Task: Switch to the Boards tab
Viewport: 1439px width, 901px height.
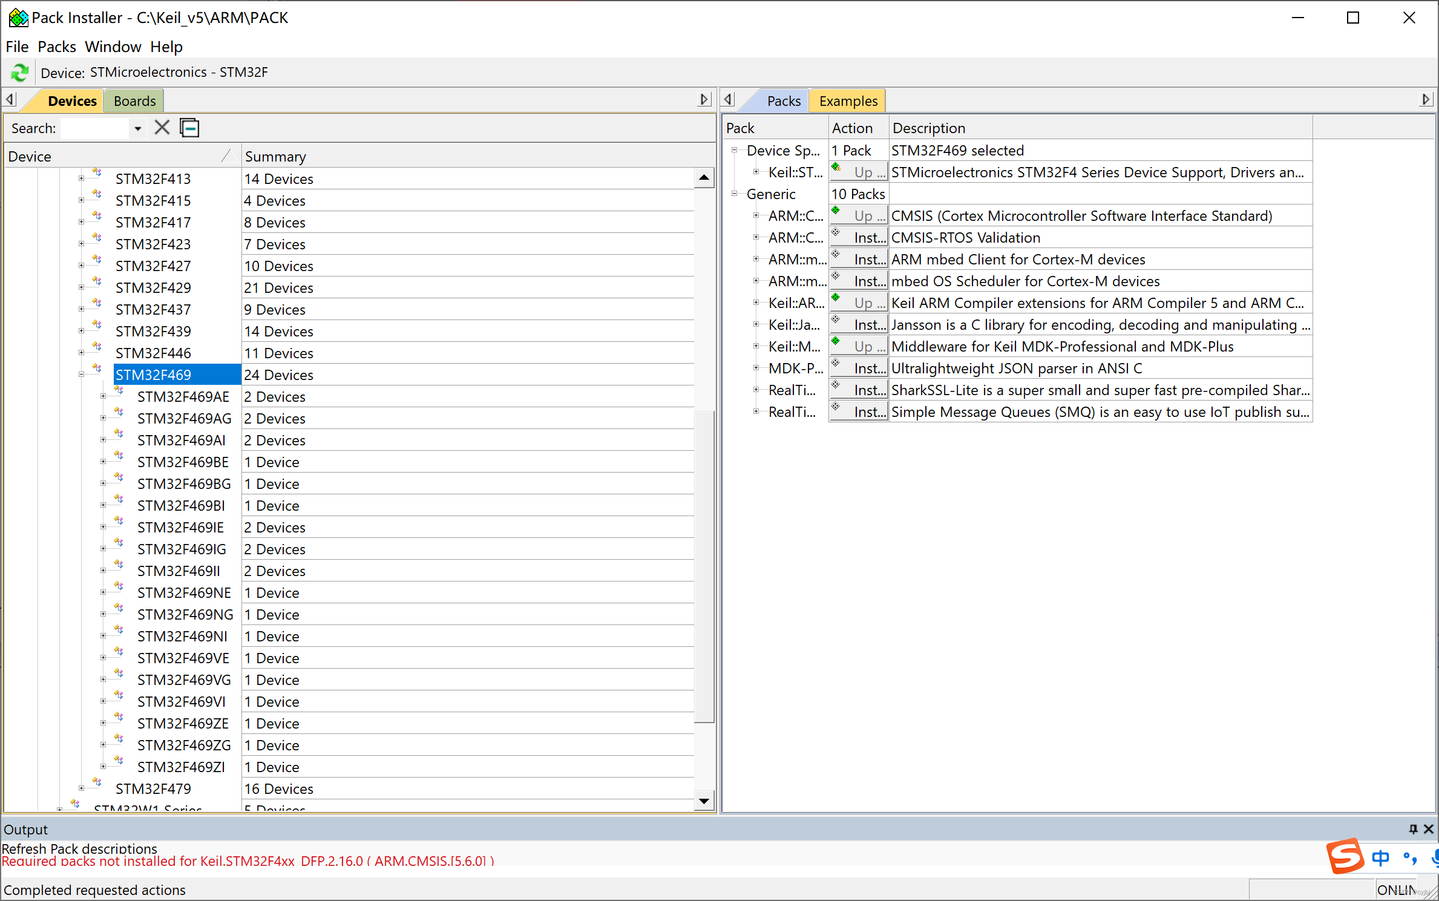Action: 134,101
